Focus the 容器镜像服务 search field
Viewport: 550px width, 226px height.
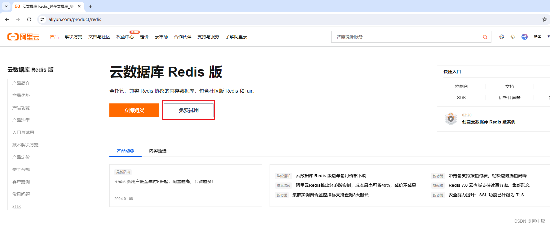[x=411, y=37]
